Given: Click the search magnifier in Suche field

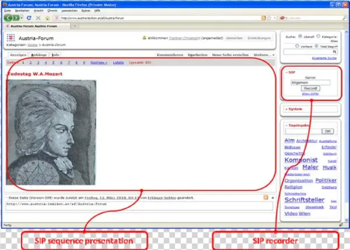Looking at the screenshot, I should click(334, 52).
